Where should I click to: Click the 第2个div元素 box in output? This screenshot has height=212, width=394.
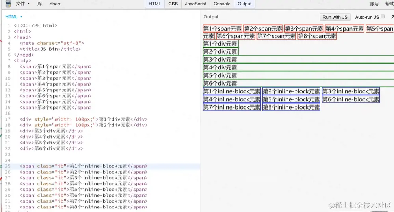tap(221, 52)
